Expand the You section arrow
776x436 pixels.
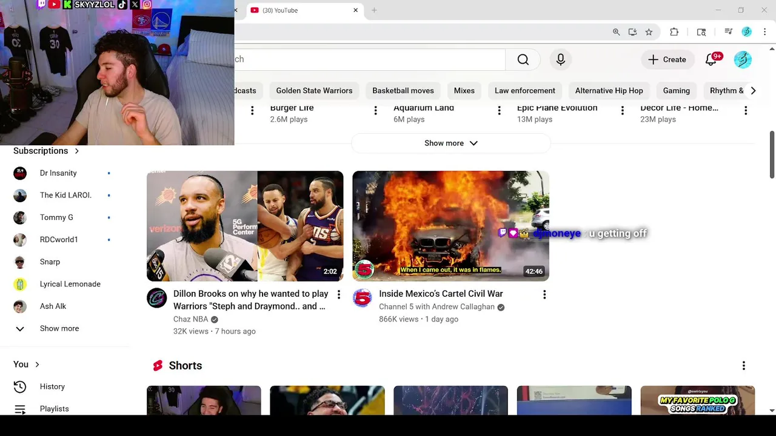[37, 365]
